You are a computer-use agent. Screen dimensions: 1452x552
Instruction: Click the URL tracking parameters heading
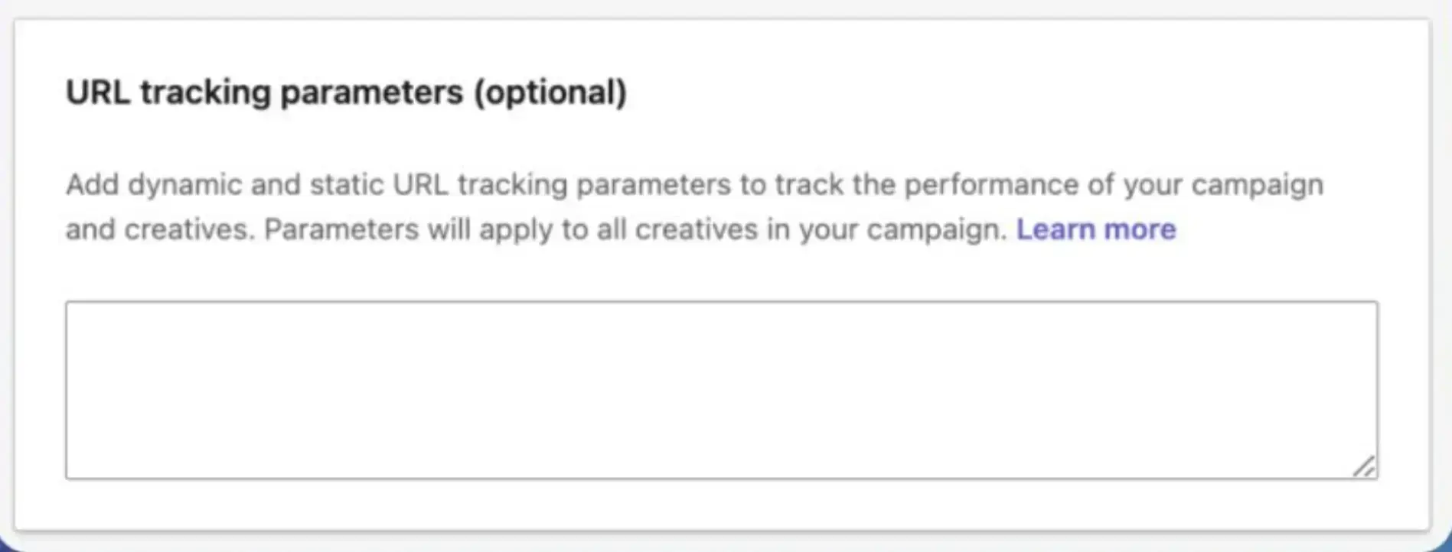point(347,92)
